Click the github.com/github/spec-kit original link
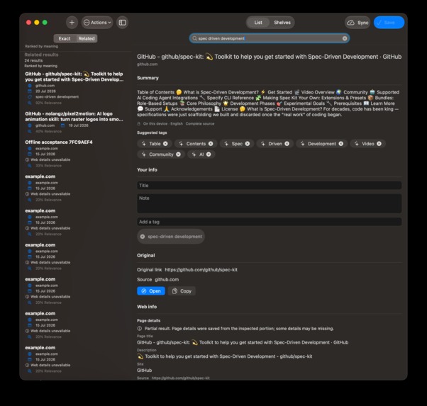The height and width of the screenshot is (406, 427). coord(201,270)
